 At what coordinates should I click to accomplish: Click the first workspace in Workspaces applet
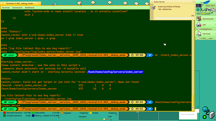click(128, 116)
